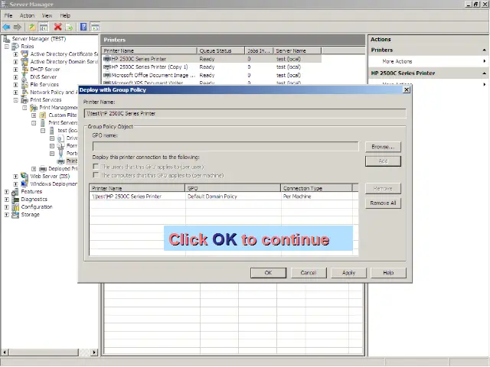Click the Custom Filters folder icon
The height and width of the screenshot is (367, 490).
43,115
